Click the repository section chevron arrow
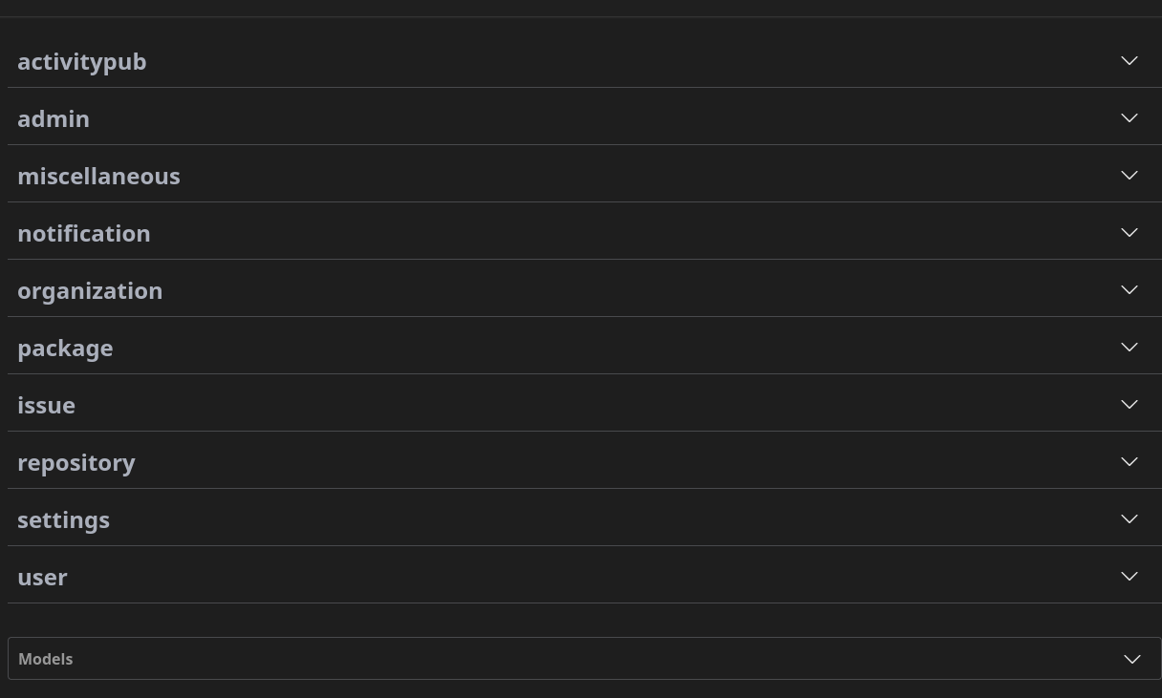The width and height of the screenshot is (1162, 698). [x=1129, y=462]
